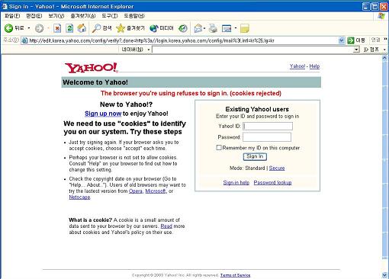
Task: Open the 도구(T) Tools menu
Action: tap(110, 16)
